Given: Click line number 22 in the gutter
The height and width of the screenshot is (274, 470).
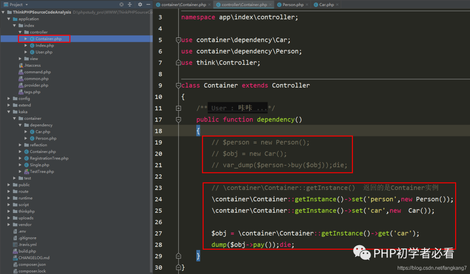Looking at the screenshot, I should (x=158, y=176).
